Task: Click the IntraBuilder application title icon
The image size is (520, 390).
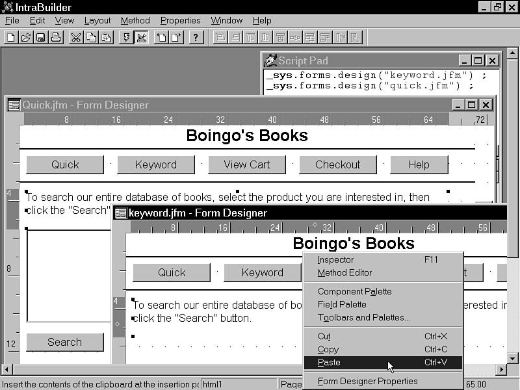Action: (x=7, y=7)
